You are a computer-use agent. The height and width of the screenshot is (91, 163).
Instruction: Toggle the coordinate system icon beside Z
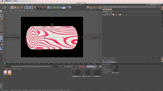pyautogui.click(x=35, y=7)
